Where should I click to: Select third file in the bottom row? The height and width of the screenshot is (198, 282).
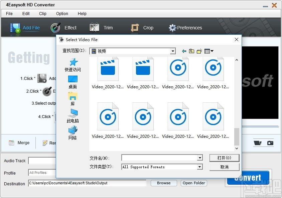178,121
